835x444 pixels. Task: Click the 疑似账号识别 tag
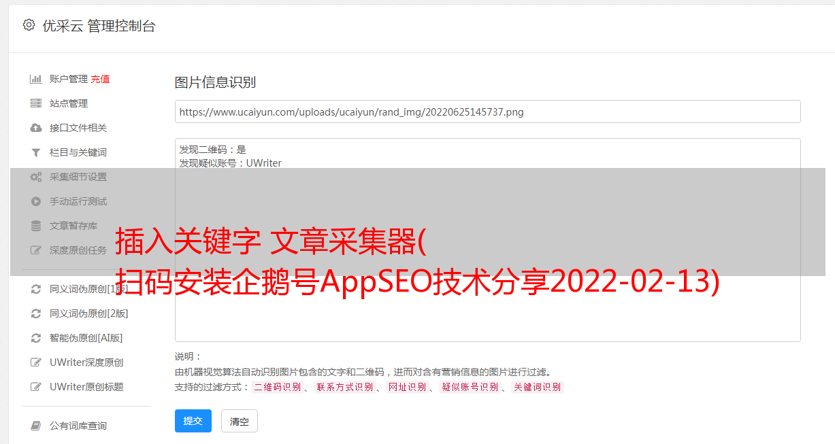pyautogui.click(x=470, y=387)
